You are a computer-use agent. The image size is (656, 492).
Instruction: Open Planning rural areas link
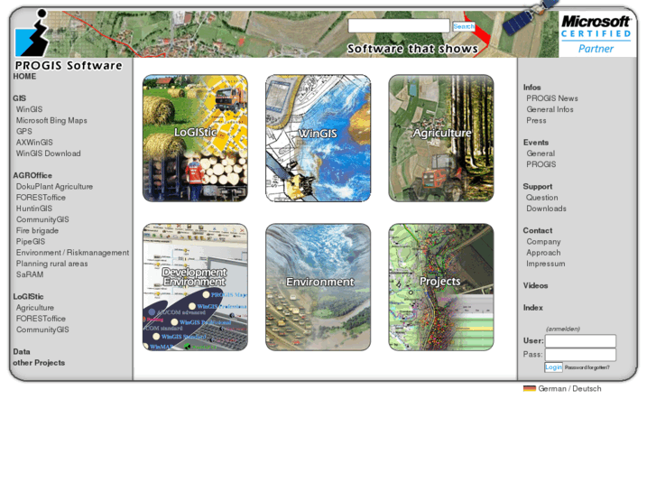coord(51,264)
